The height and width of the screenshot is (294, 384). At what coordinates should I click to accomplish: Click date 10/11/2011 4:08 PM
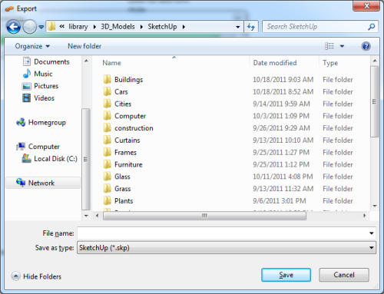coord(283,177)
